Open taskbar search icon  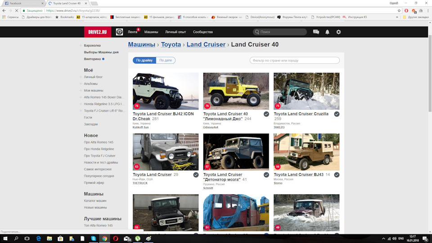[16, 238]
